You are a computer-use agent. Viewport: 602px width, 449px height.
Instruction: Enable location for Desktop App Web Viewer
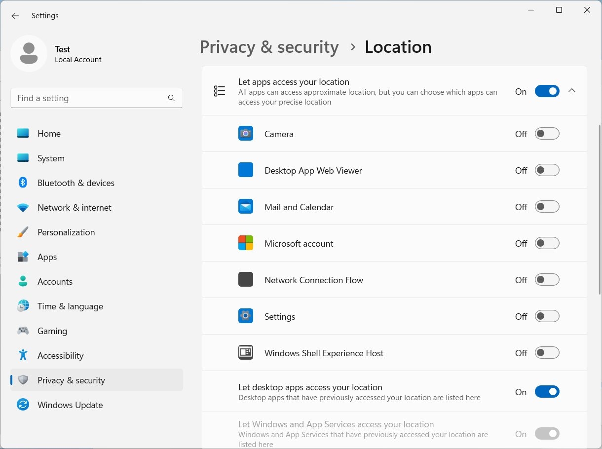(x=547, y=170)
